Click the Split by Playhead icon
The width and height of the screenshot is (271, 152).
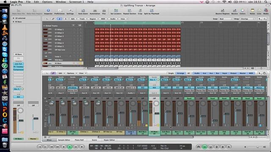coord(152,11)
